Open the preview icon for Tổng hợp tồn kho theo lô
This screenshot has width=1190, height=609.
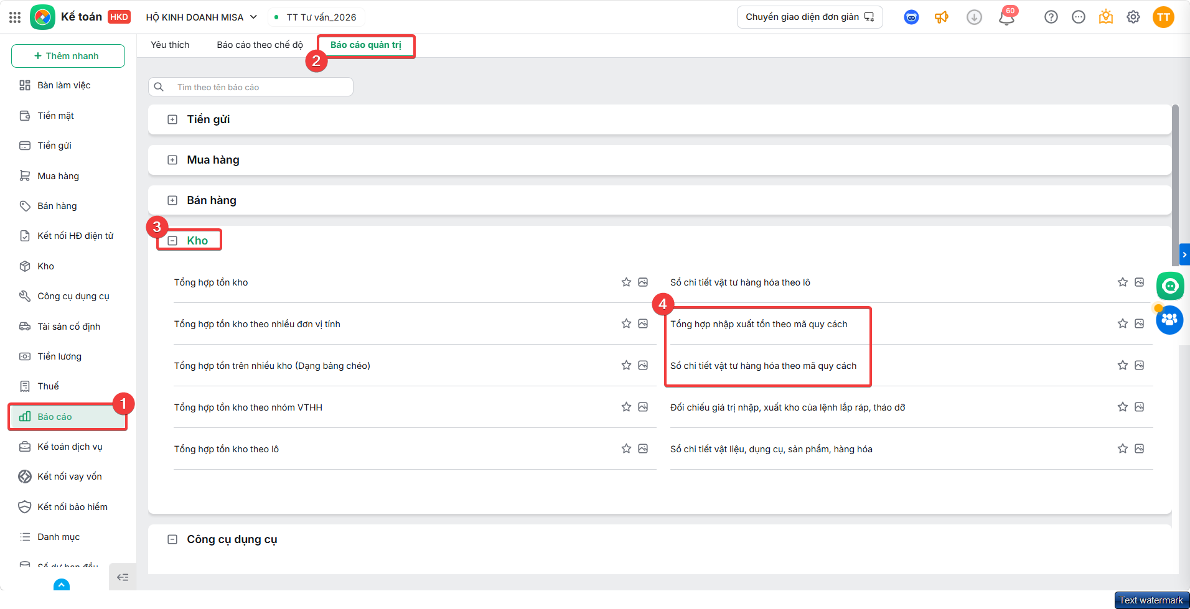(643, 449)
